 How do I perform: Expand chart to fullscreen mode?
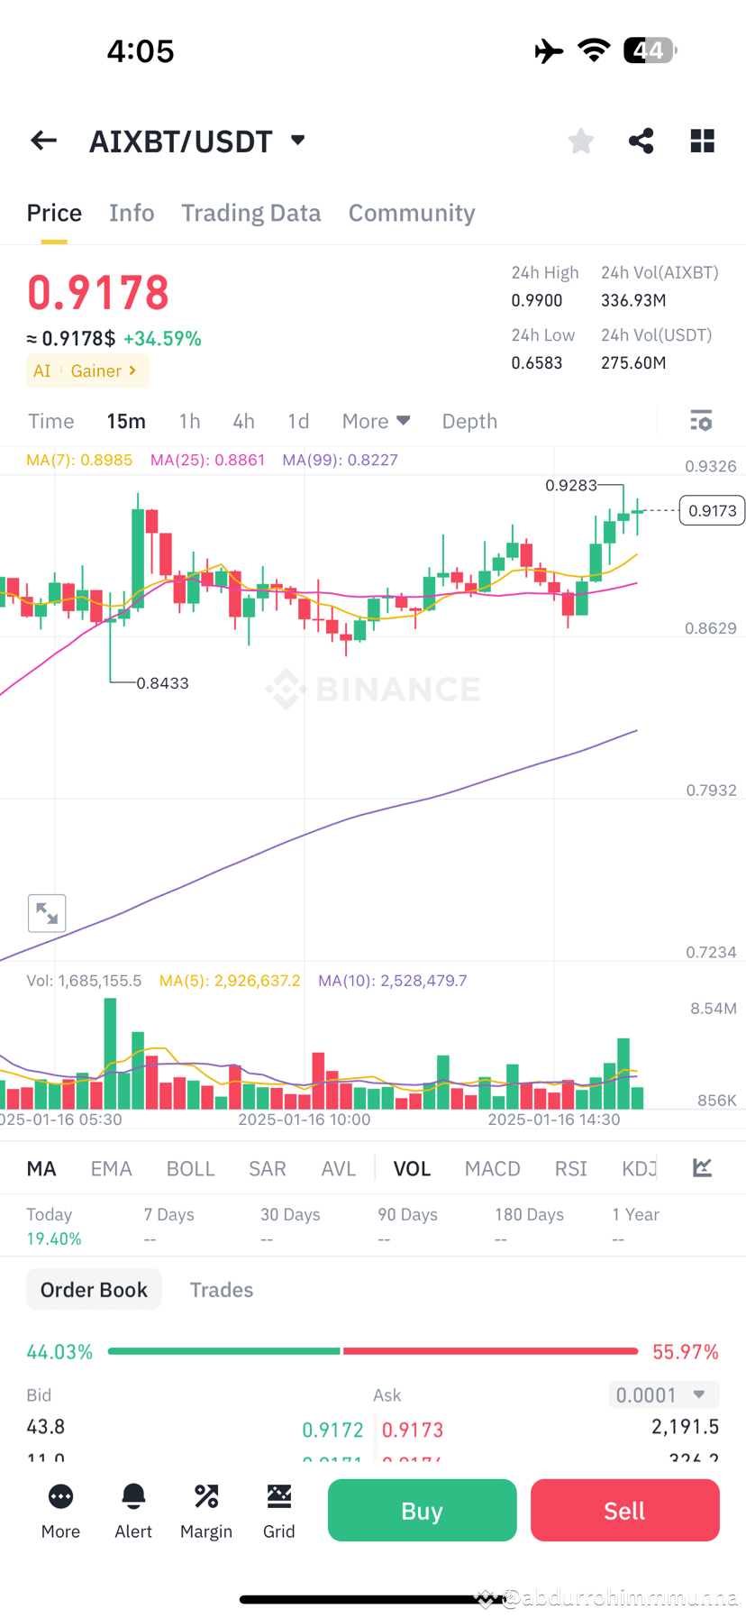tap(47, 912)
